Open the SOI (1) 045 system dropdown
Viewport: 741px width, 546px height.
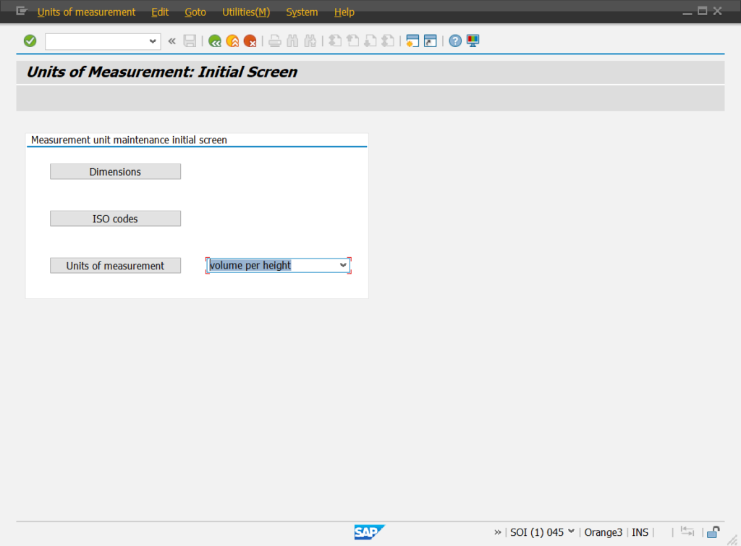[x=571, y=532]
